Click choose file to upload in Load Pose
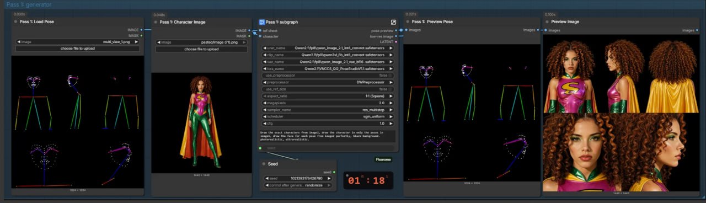Image resolution: width=706 pixels, height=203 pixels. click(77, 49)
